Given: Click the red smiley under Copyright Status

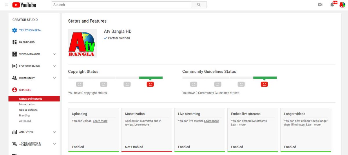Looking at the screenshot, I should 150,84.
